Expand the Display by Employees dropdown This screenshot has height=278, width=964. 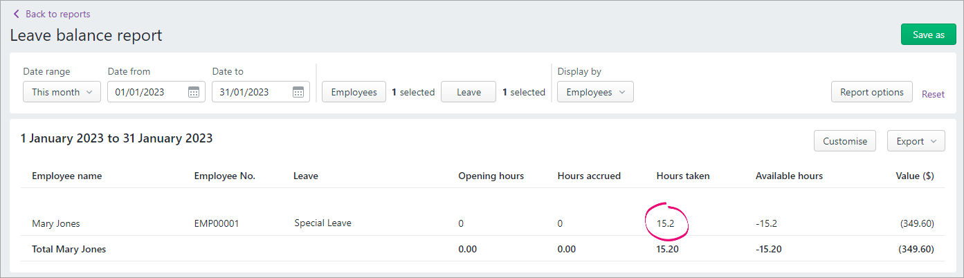pyautogui.click(x=595, y=92)
